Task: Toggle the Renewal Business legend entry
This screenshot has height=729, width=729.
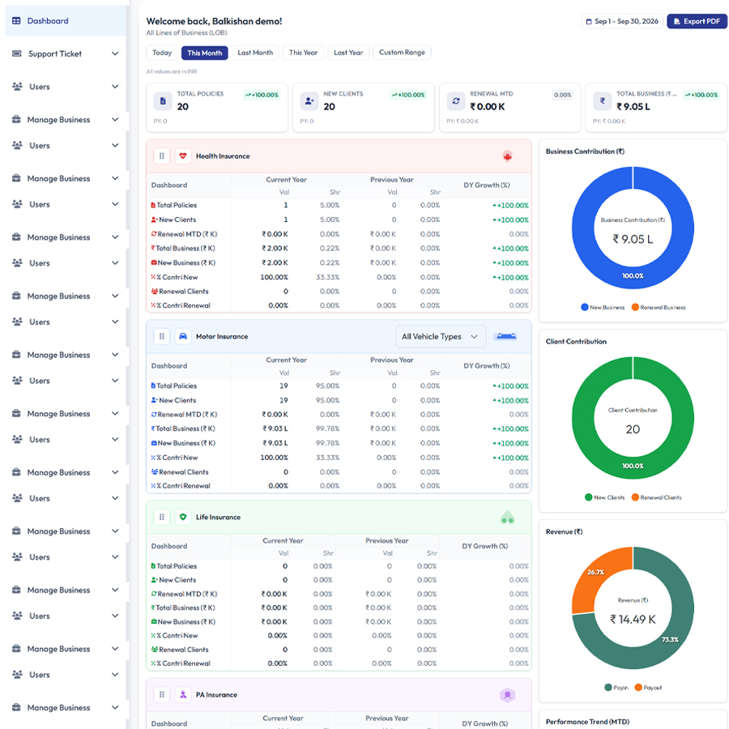Action: point(659,307)
